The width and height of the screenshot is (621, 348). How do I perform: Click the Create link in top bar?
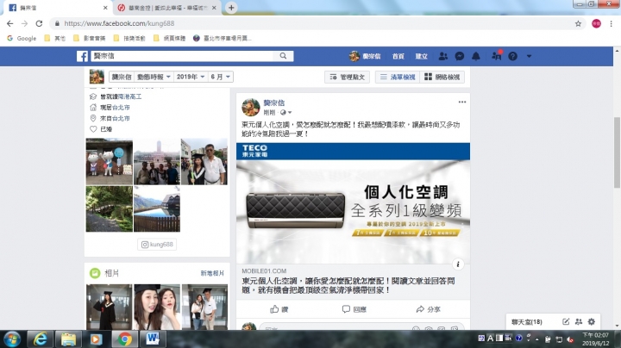pyautogui.click(x=422, y=56)
